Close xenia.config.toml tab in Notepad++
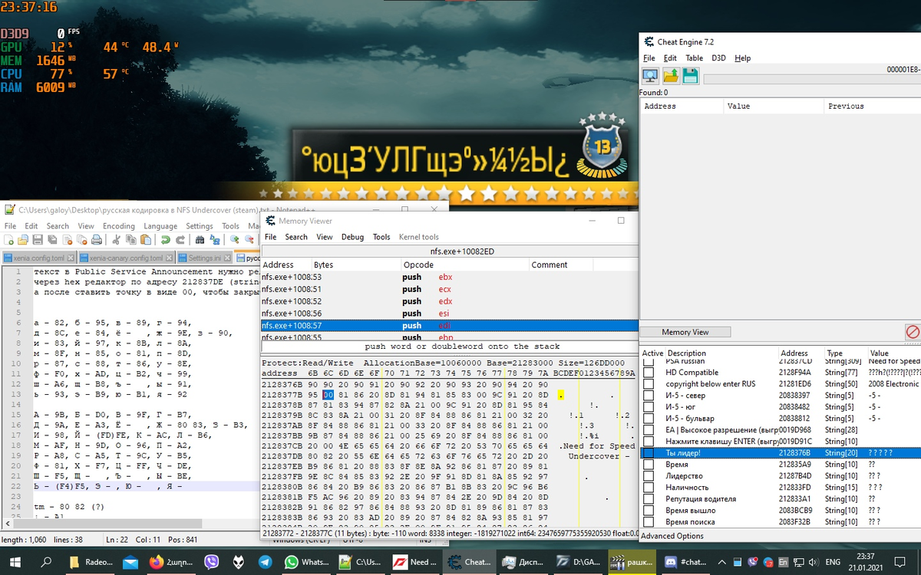The height and width of the screenshot is (575, 921). click(x=71, y=258)
